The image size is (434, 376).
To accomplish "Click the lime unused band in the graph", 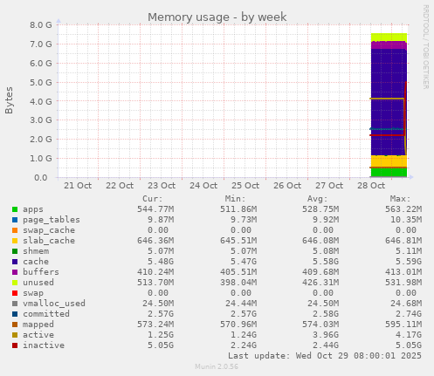I will pos(389,38).
